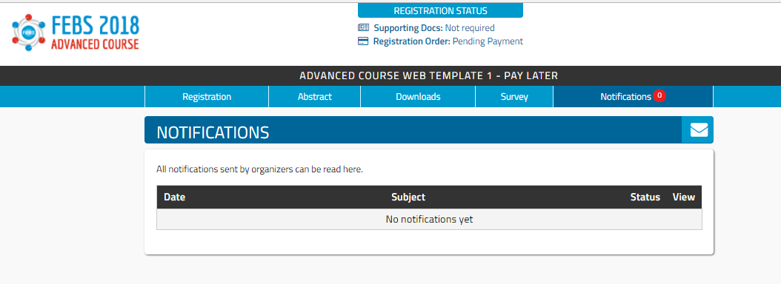Click 'Supporting Docs: Not required' text
Image resolution: width=781 pixels, height=284 pixels.
(433, 28)
